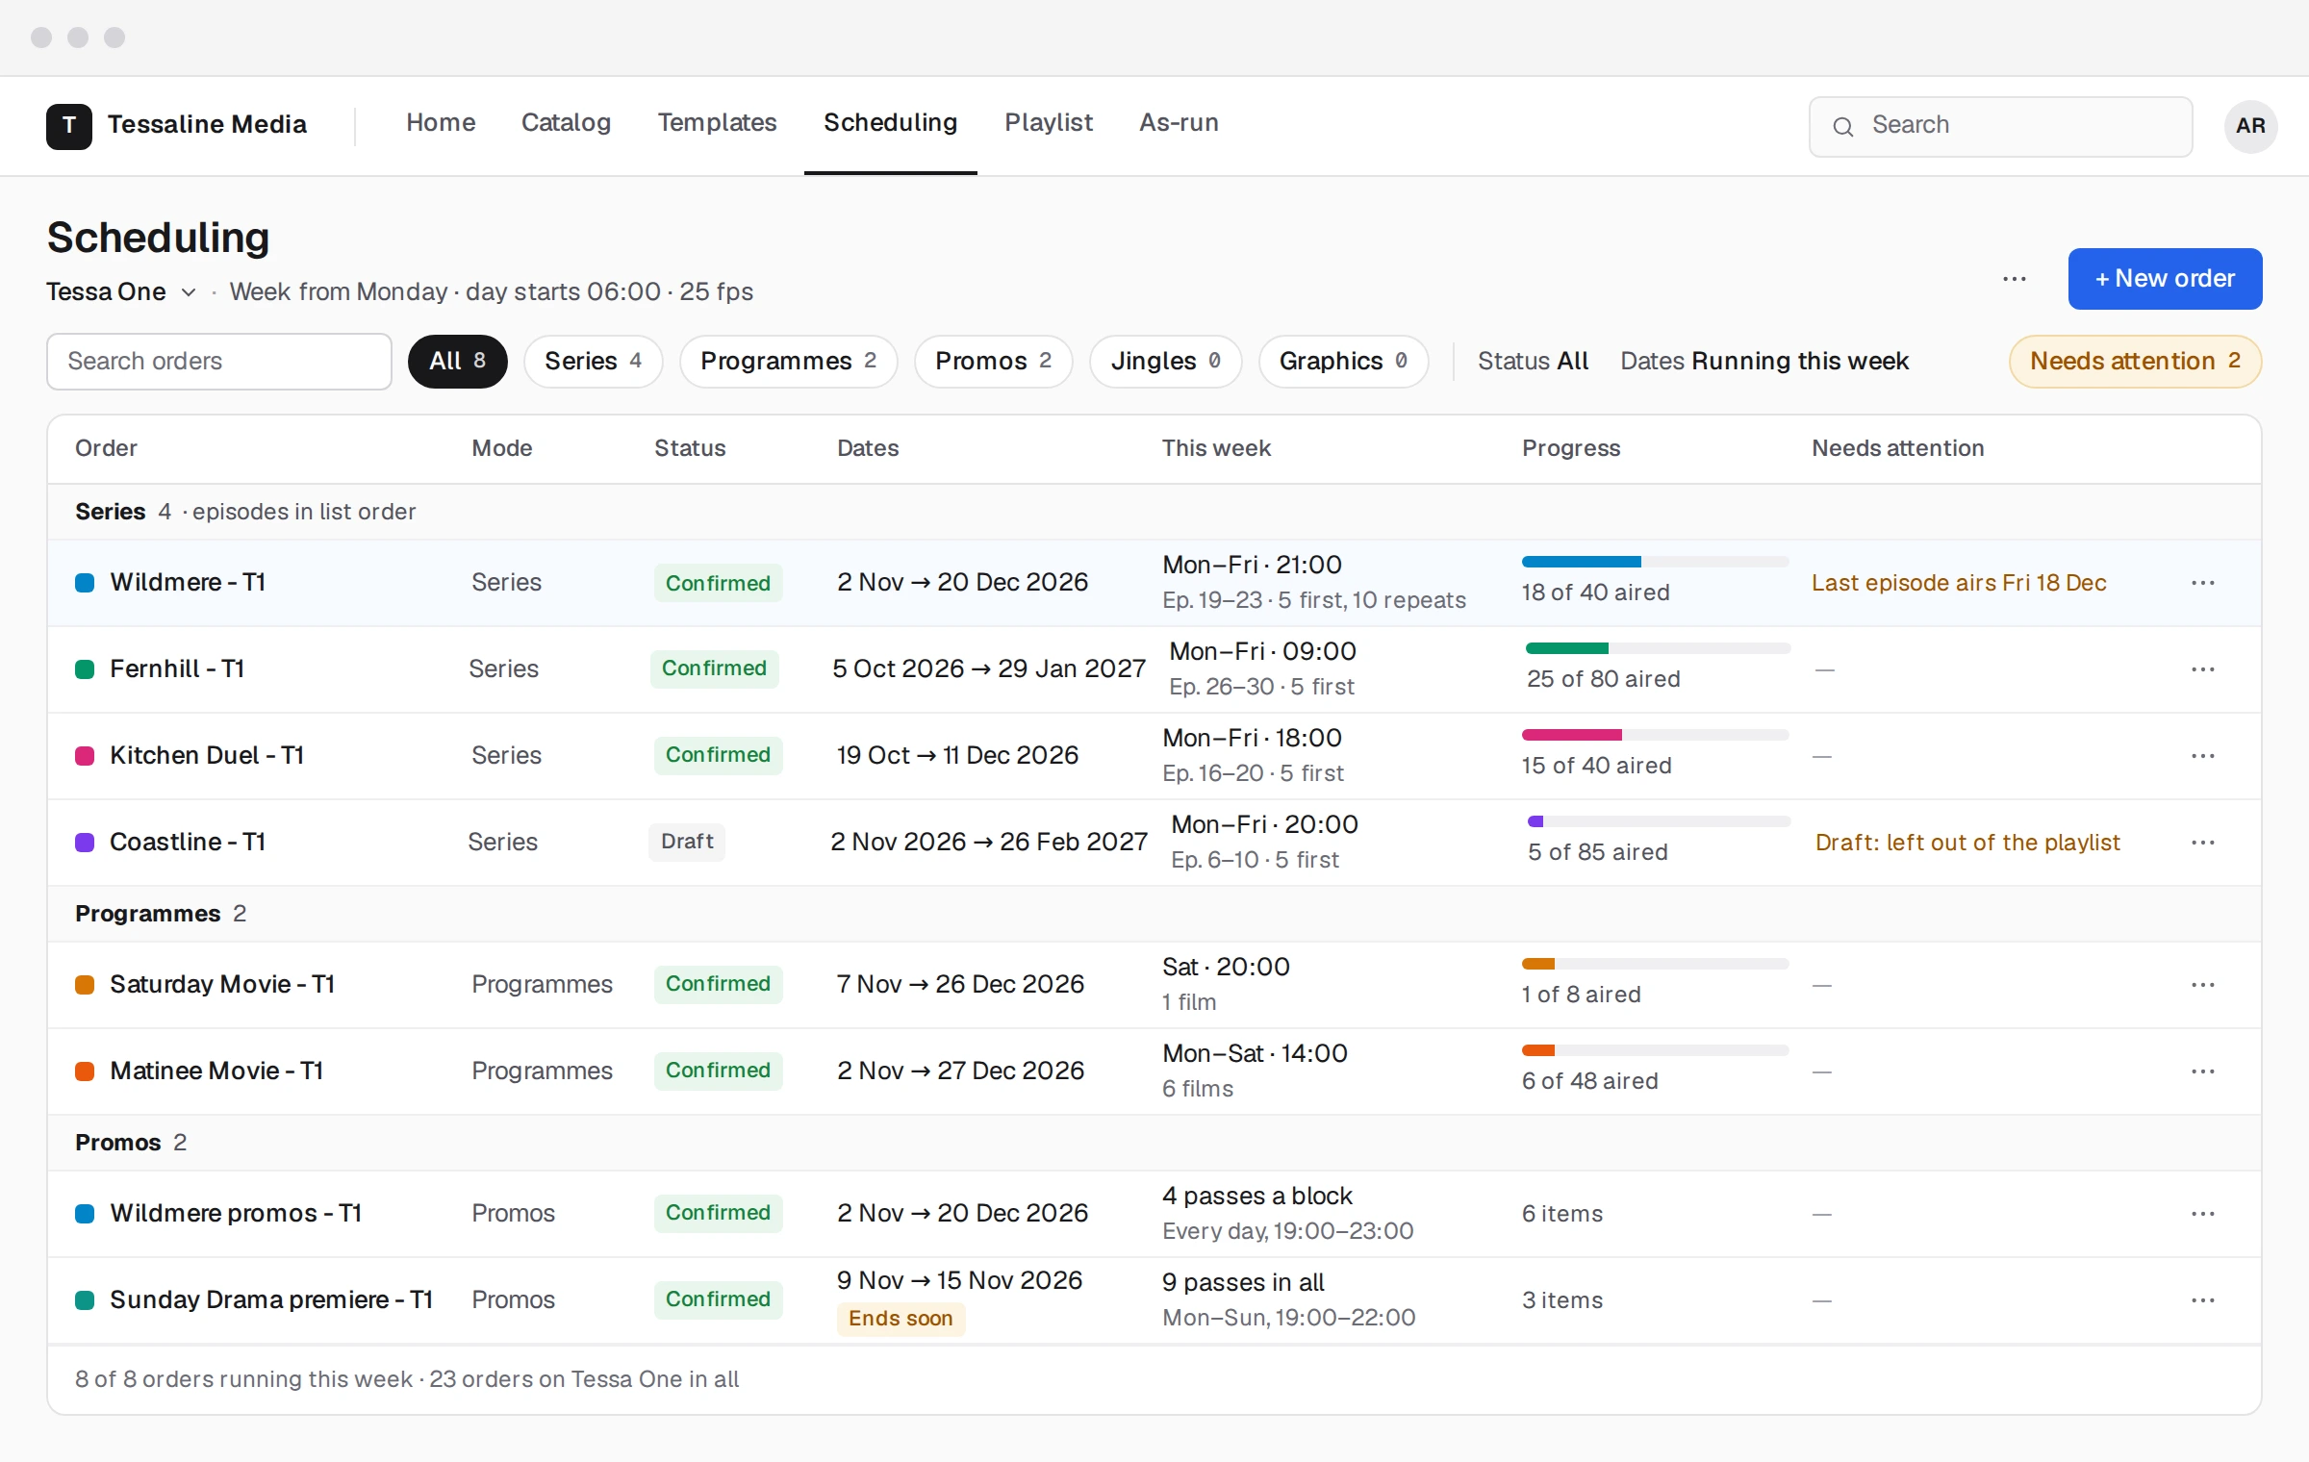Viewport: 2309px width, 1462px height.
Task: Filter orders by All 8
Action: (457, 362)
